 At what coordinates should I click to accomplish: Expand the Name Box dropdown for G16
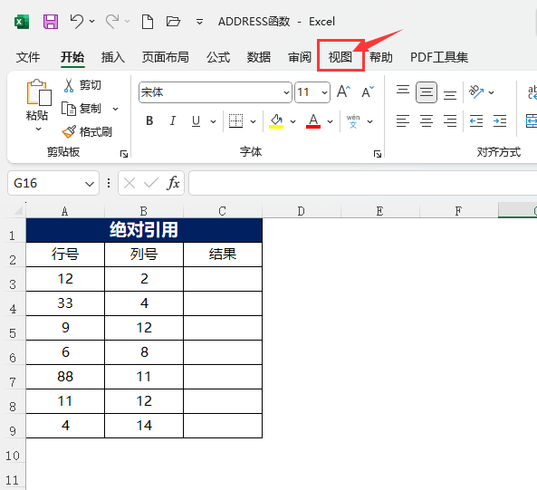coord(90,184)
